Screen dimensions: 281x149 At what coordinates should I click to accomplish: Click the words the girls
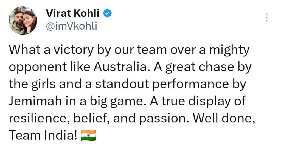[34, 84]
